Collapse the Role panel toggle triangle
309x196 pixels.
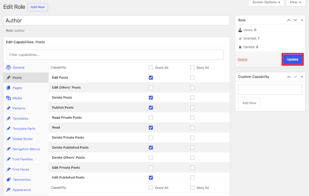coord(302,20)
